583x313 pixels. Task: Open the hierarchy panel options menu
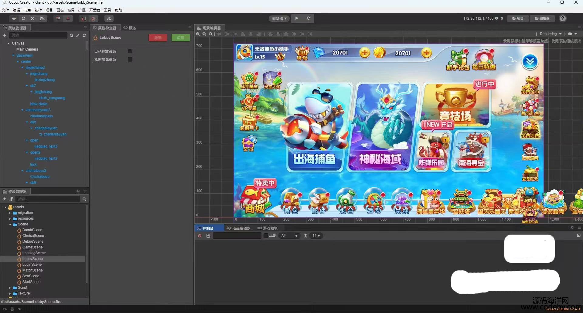(x=85, y=27)
